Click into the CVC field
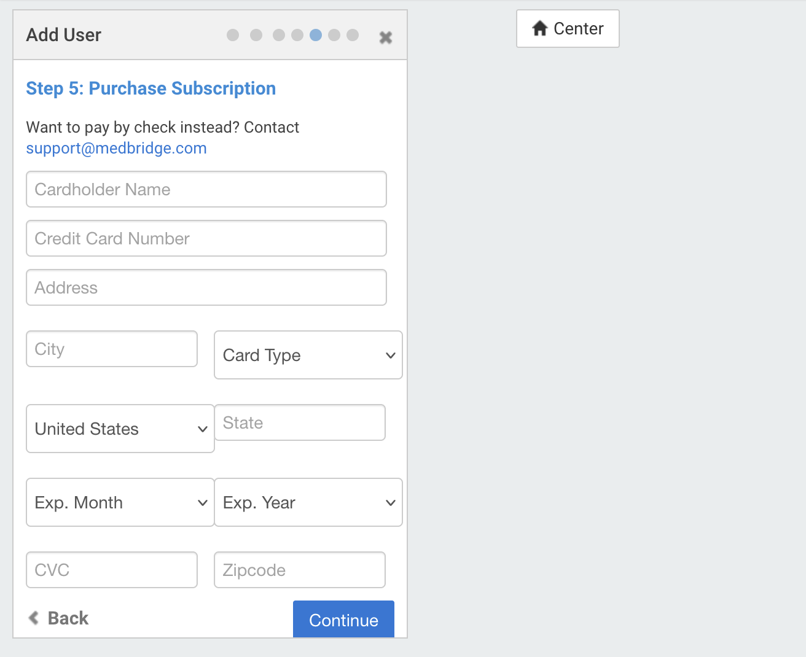This screenshot has height=657, width=806. [x=112, y=570]
